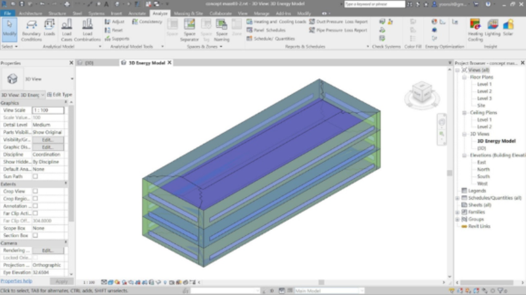Expand the Families node in Project Browser
526x295 pixels.
[458, 212]
